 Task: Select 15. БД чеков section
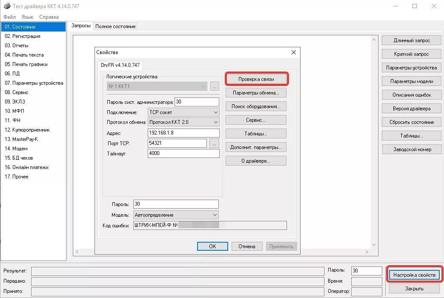[33, 158]
